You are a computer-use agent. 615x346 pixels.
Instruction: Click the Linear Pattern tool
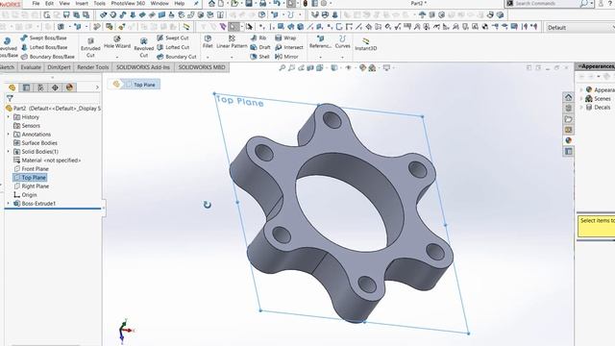232,42
